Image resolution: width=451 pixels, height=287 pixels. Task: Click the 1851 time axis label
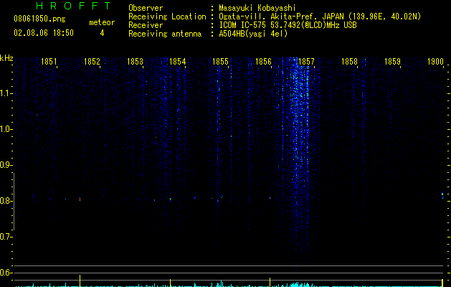49,62
